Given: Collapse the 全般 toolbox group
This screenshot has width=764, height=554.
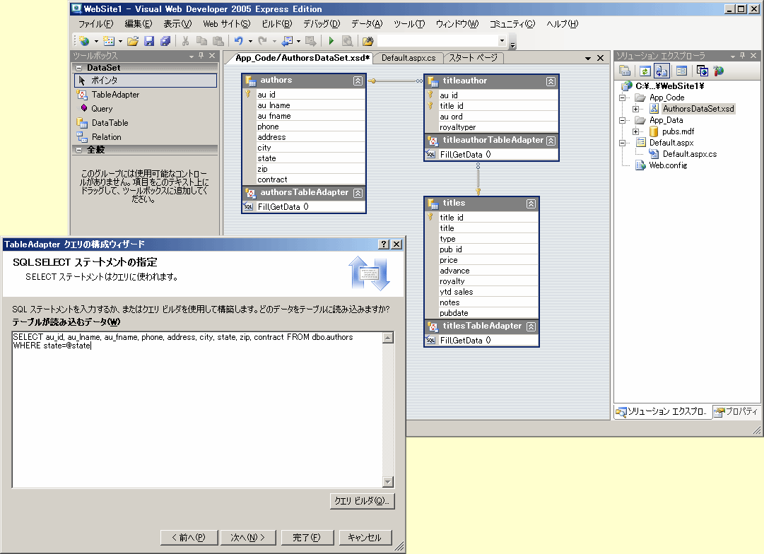Looking at the screenshot, I should pyautogui.click(x=78, y=150).
